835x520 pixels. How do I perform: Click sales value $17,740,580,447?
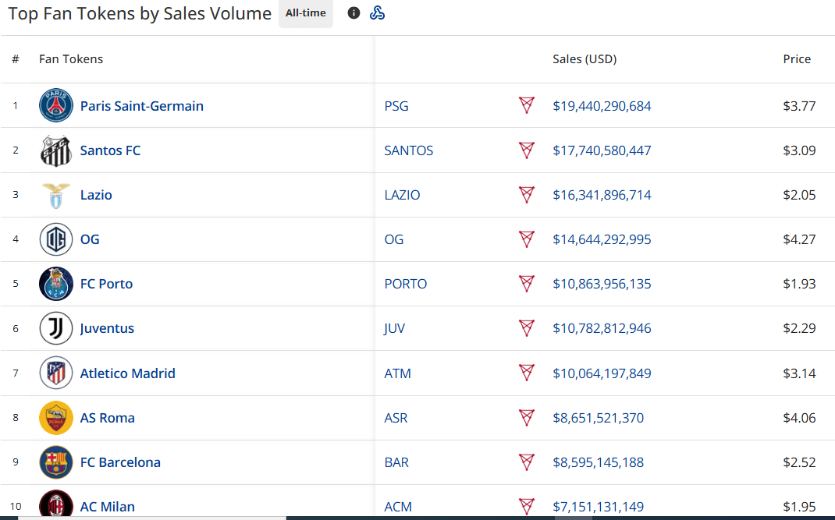[602, 150]
